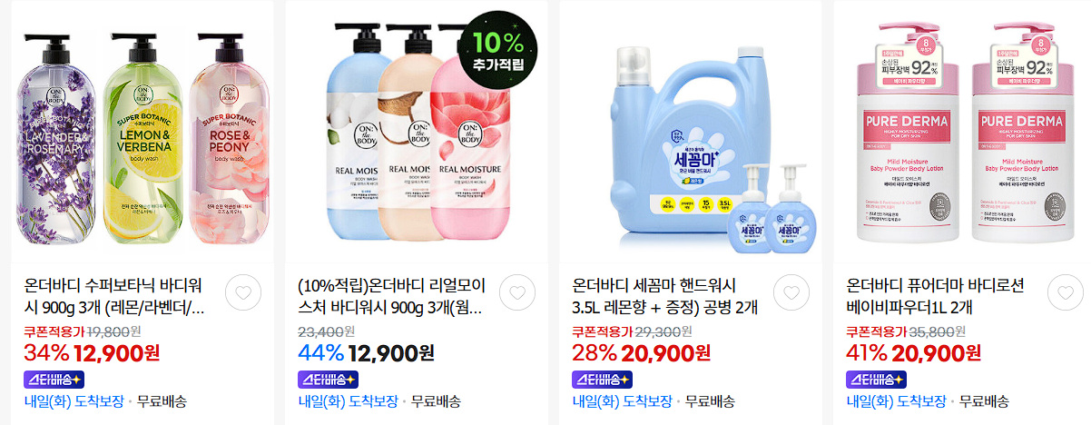Image resolution: width=1091 pixels, height=425 pixels.
Task: Click 41% 20,900원 price on Pure Derma
Action: pos(914,352)
